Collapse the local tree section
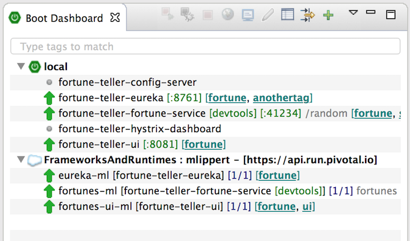The image size is (410, 241). pyautogui.click(x=21, y=66)
